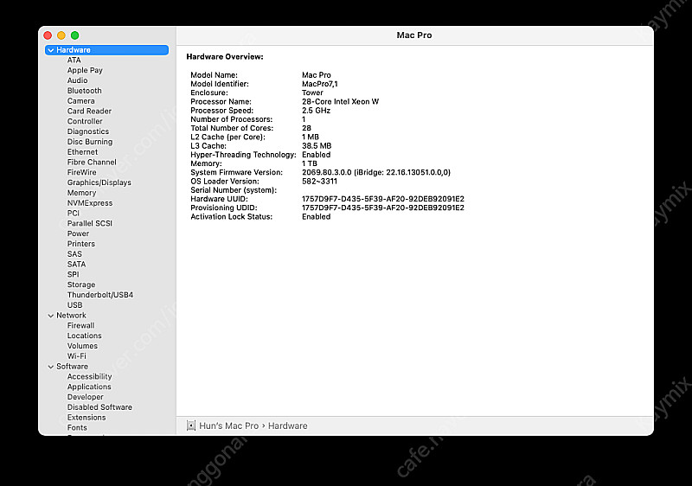Select Camera in the sidebar

[80, 101]
